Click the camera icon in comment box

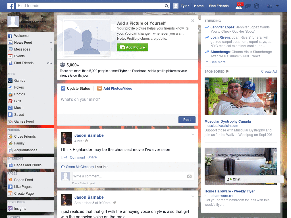[x=189, y=176]
